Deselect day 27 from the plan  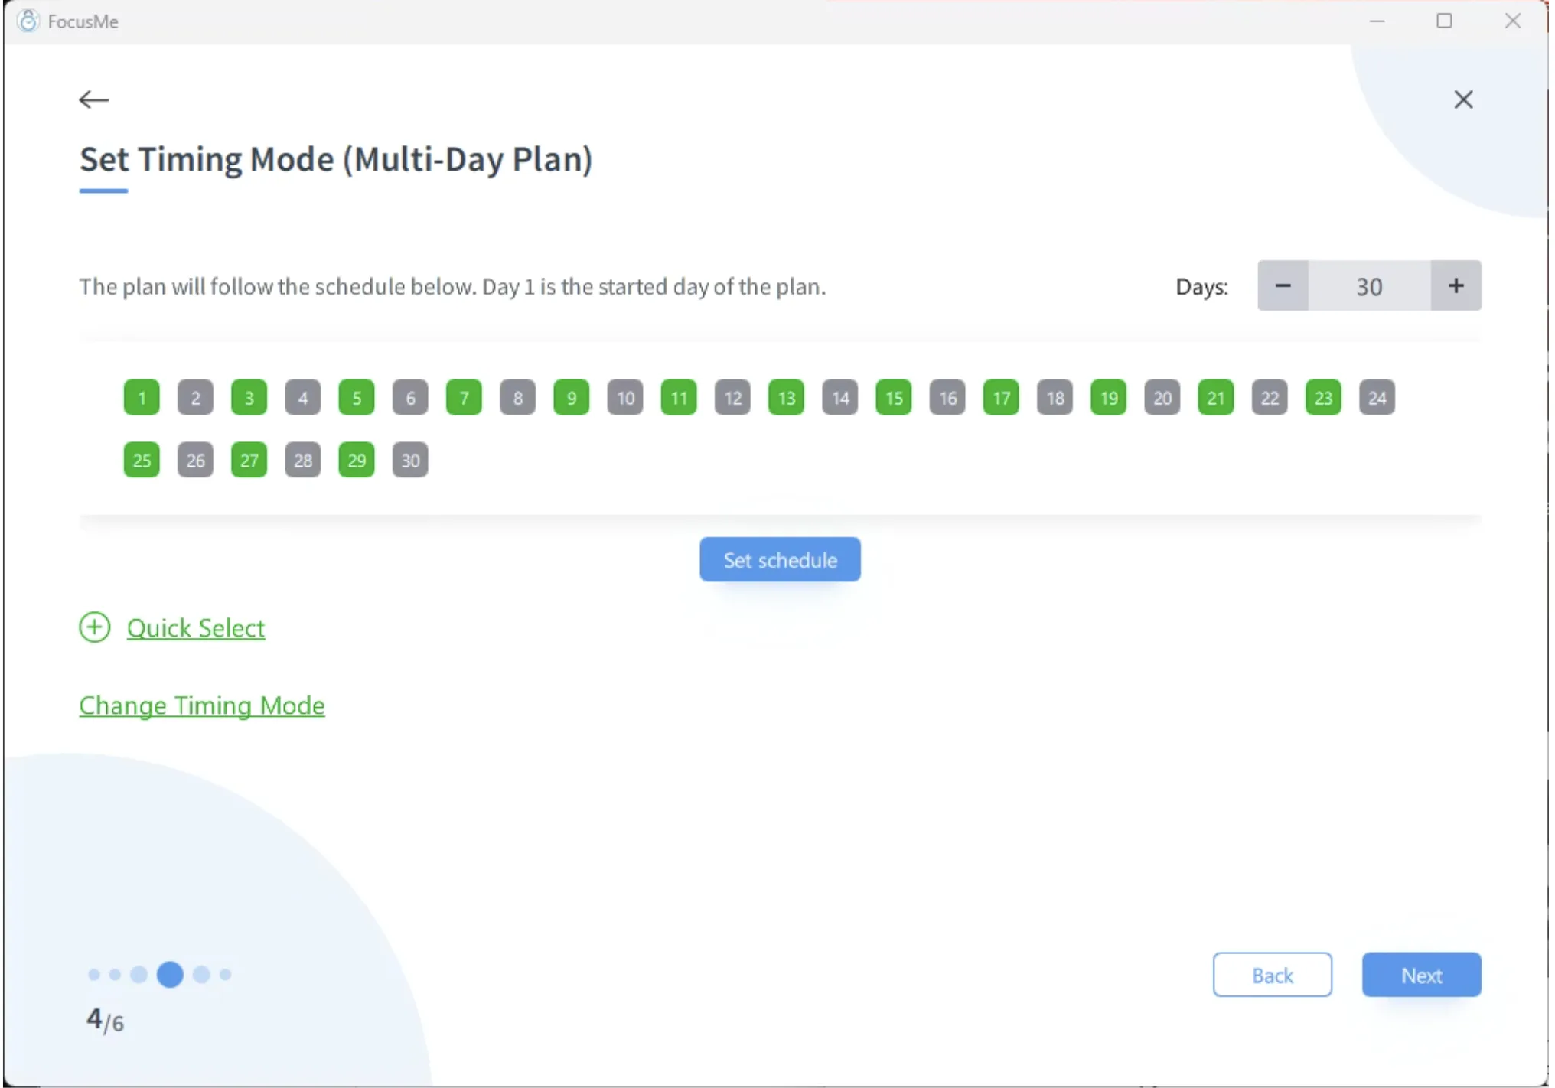248,460
